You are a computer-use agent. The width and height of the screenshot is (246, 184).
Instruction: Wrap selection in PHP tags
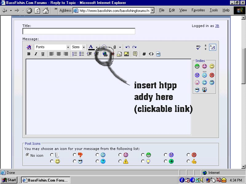pyautogui.click(x=158, y=54)
